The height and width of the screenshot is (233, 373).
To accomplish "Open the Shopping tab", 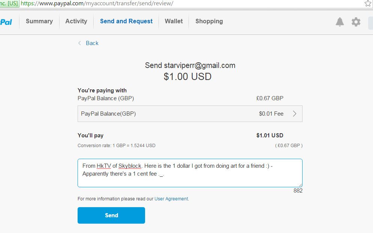I will (209, 21).
